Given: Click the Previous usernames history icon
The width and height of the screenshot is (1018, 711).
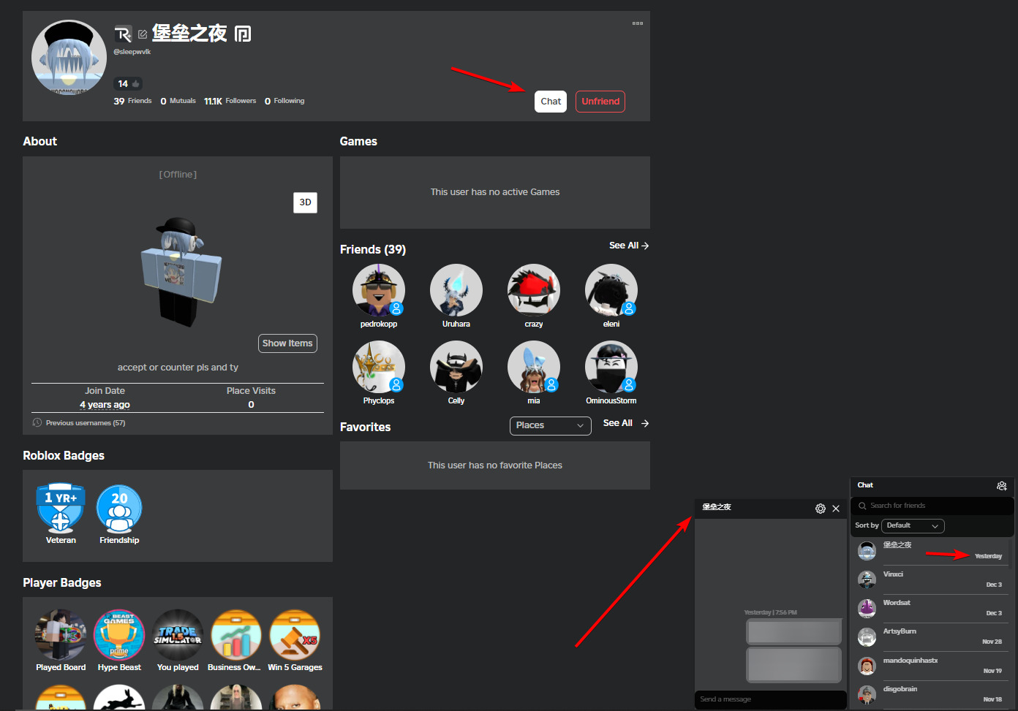Looking at the screenshot, I should 37,422.
